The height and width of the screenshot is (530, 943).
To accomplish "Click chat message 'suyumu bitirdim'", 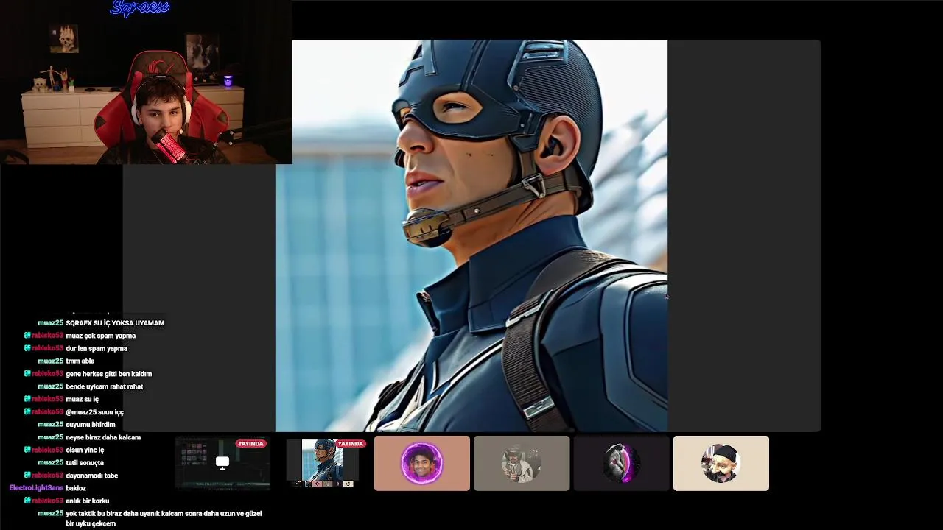I will click(x=91, y=425).
